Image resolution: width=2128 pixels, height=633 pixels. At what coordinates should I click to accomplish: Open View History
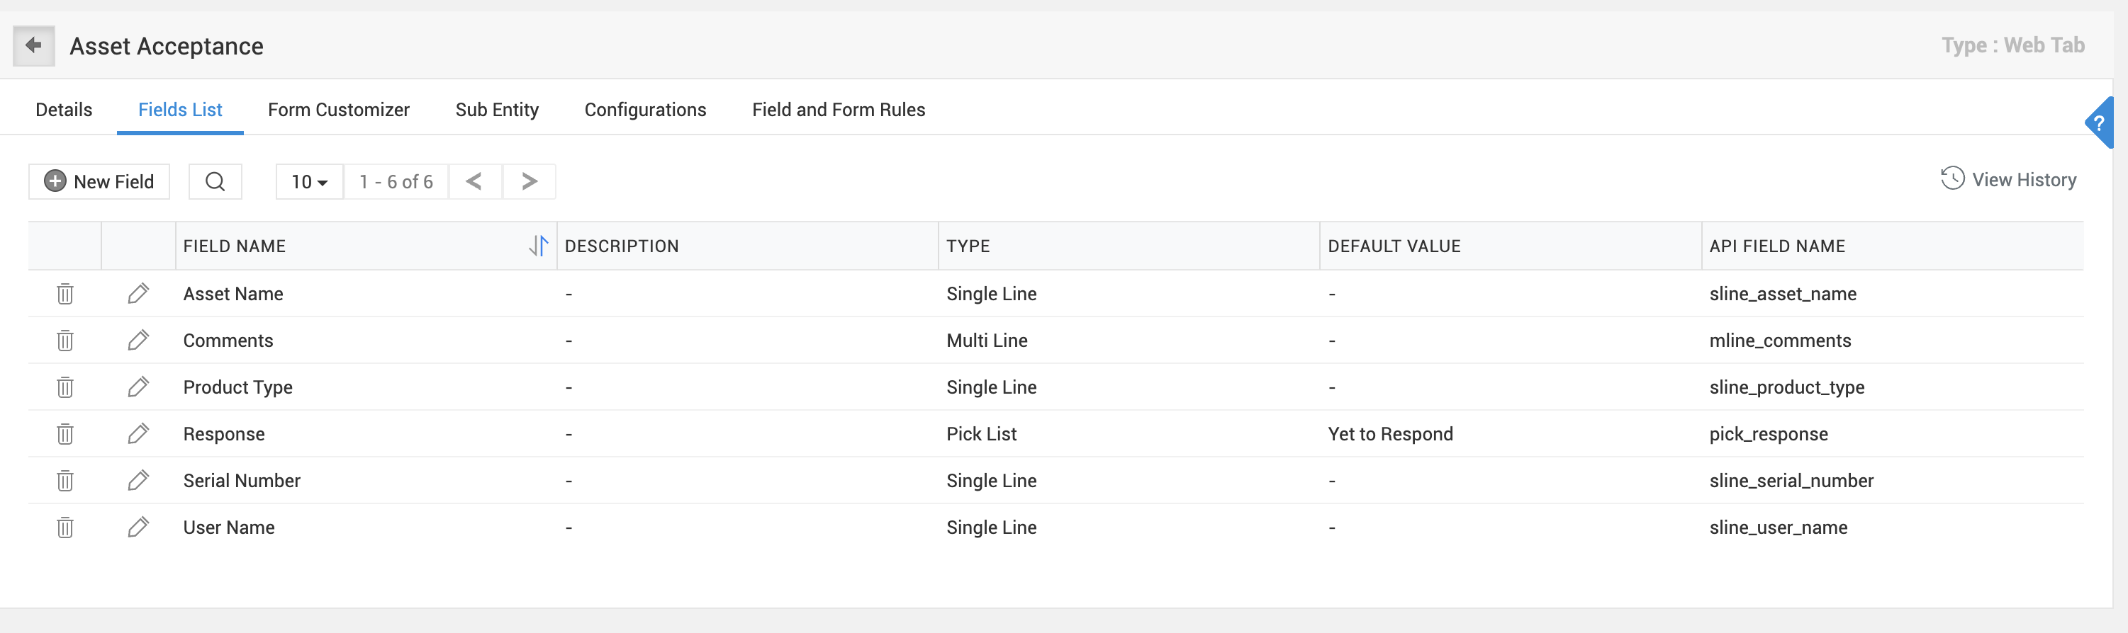(2008, 180)
